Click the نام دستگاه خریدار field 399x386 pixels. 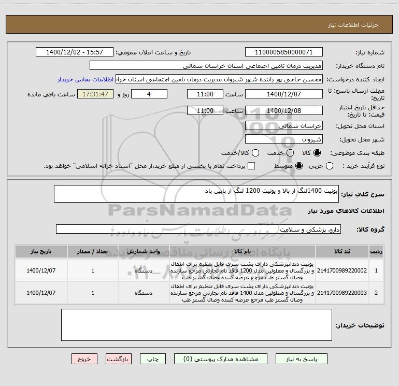(x=206, y=65)
